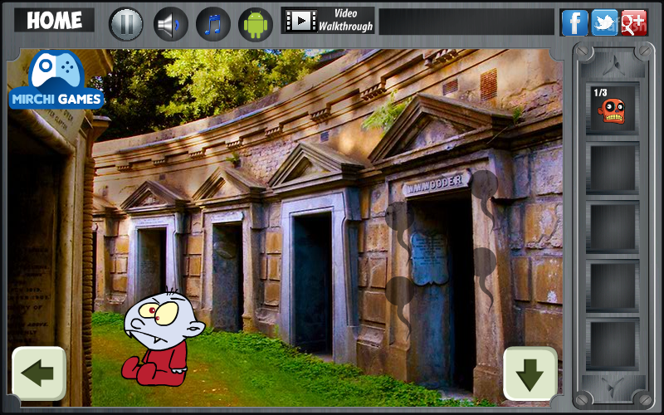The height and width of the screenshot is (415, 664).
Task: Toggle the background music note icon
Action: point(213,24)
